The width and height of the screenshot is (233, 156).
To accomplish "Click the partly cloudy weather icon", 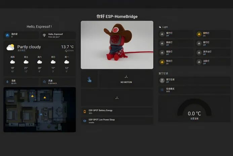I will point(10,48).
